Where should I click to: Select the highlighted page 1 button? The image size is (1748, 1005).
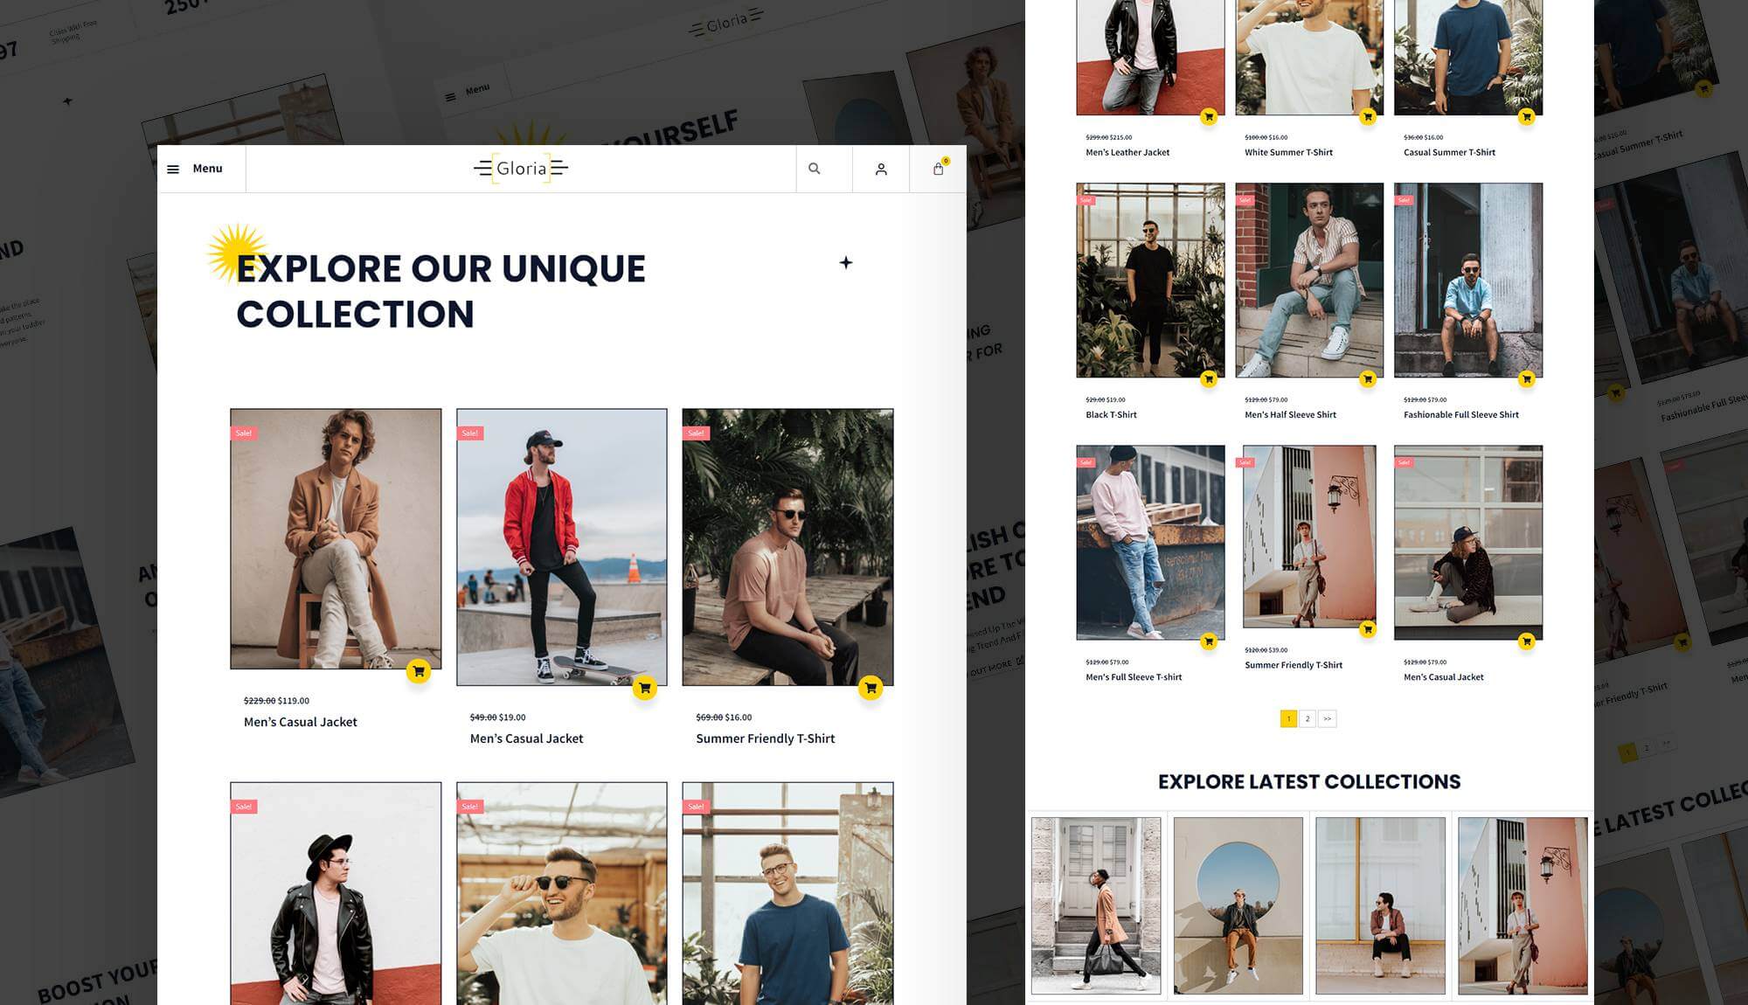1288,718
